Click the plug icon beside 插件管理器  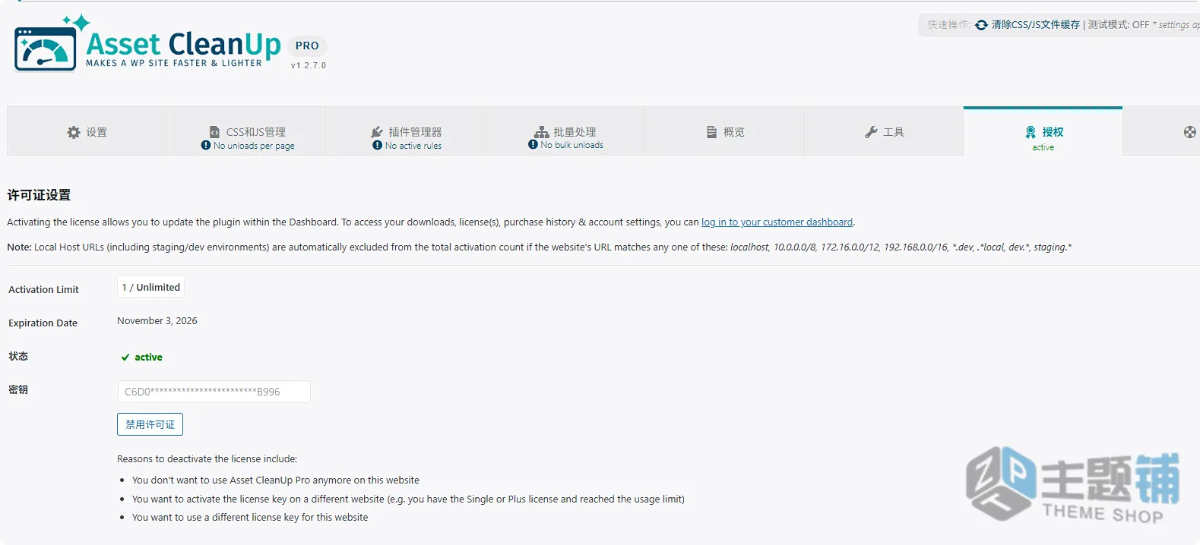[377, 132]
